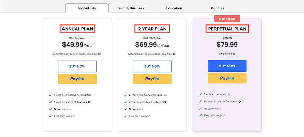Select the Individuals tab
The height and width of the screenshot is (137, 304).
pos(87,8)
